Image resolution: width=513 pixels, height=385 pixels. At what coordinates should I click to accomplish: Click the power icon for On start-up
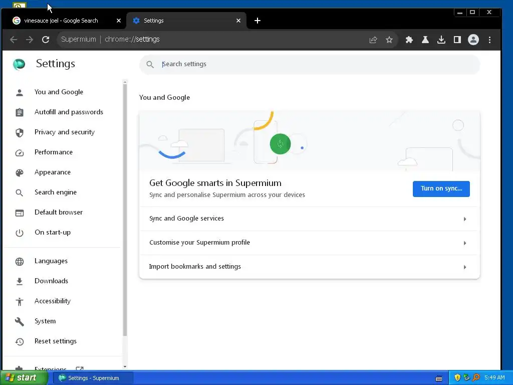click(20, 233)
